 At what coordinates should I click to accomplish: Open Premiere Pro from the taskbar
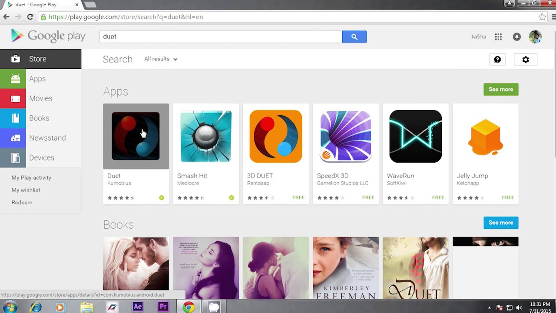point(163,306)
